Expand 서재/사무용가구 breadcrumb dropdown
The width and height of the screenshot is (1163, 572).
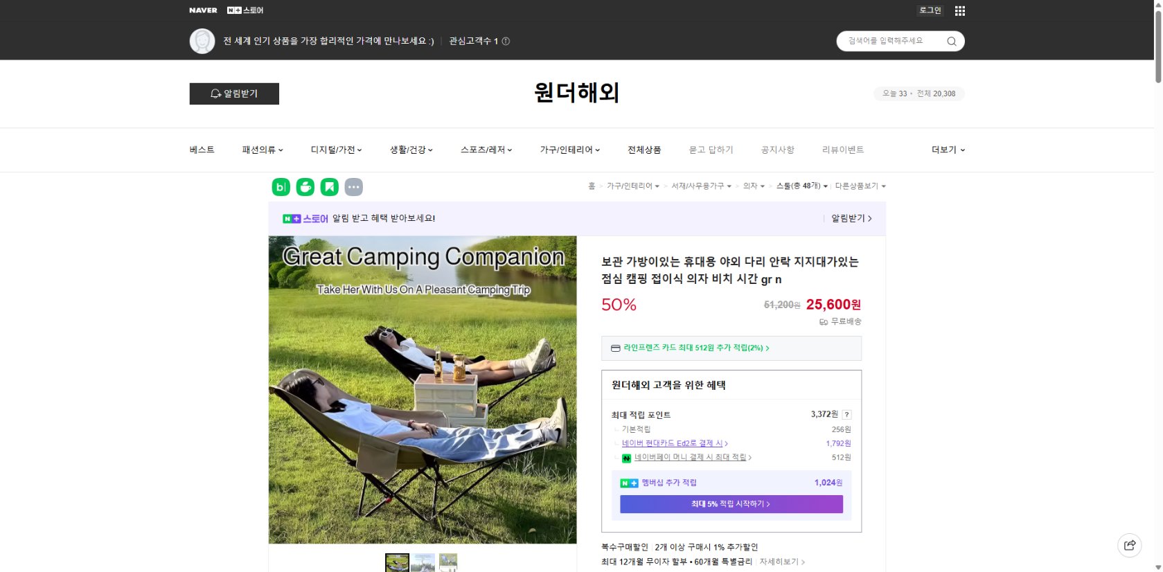(701, 186)
